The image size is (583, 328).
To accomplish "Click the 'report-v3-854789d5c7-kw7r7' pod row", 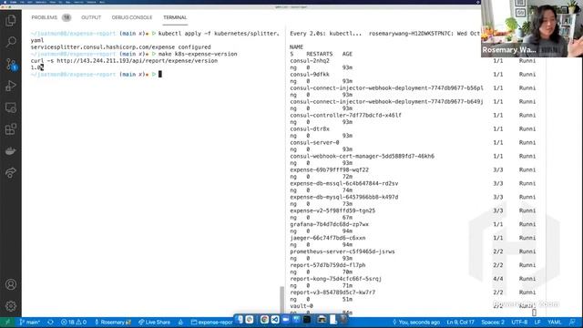I will click(332, 292).
